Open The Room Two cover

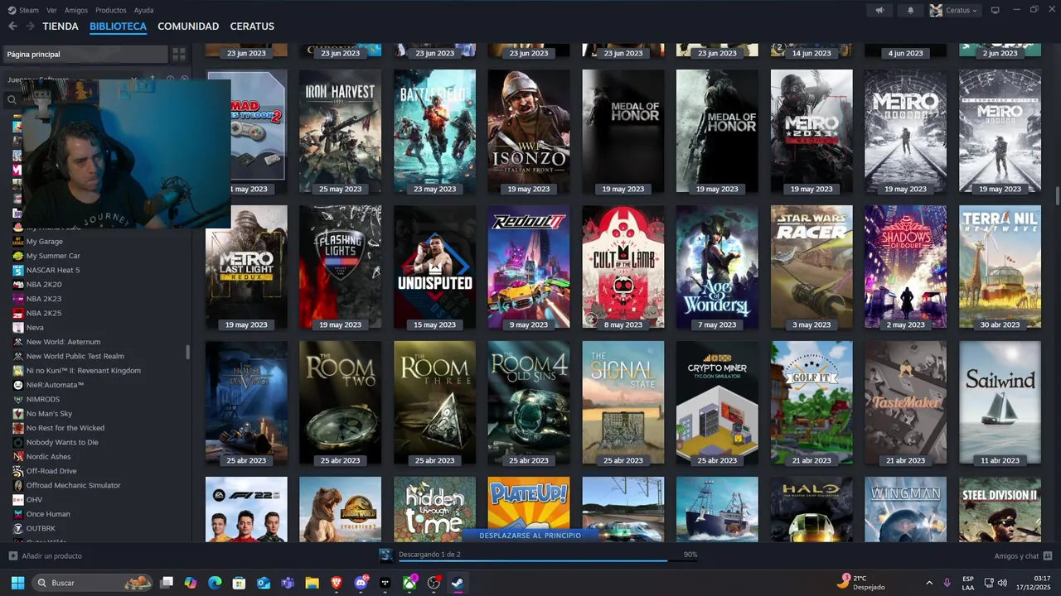click(341, 402)
